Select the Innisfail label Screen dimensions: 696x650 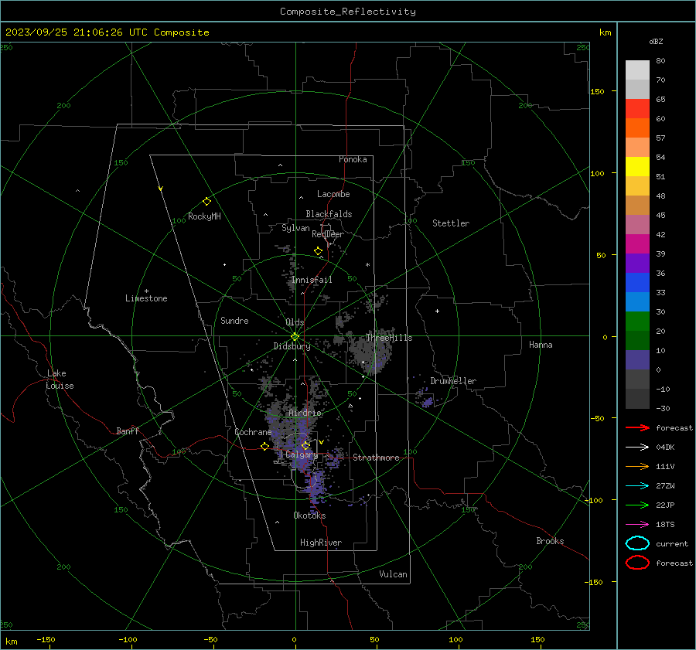(312, 280)
